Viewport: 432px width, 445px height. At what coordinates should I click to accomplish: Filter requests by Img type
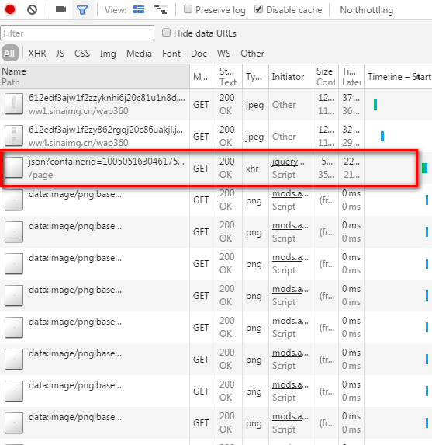[108, 54]
